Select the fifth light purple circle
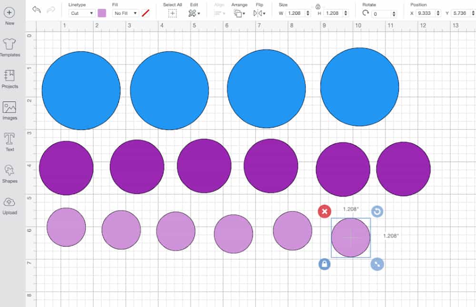476x307 pixels. click(x=292, y=231)
